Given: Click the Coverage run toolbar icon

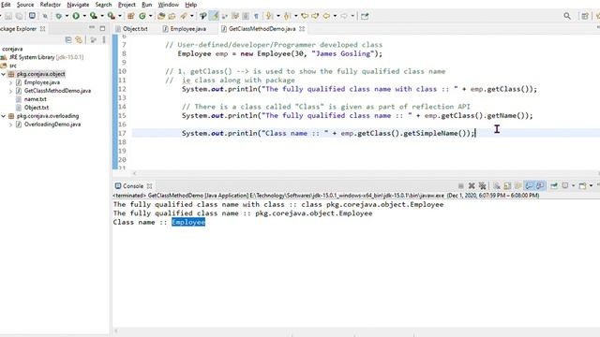Looking at the screenshot, I should pyautogui.click(x=94, y=16).
